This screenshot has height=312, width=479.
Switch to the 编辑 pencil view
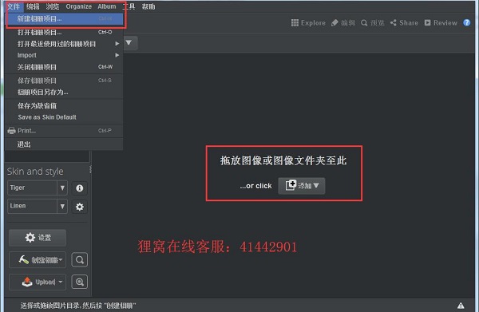(x=343, y=23)
